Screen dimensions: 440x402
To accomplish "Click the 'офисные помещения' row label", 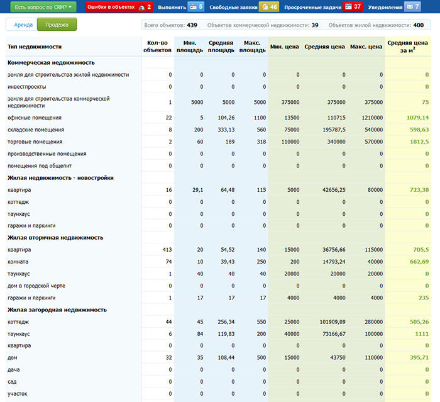I will [35, 118].
